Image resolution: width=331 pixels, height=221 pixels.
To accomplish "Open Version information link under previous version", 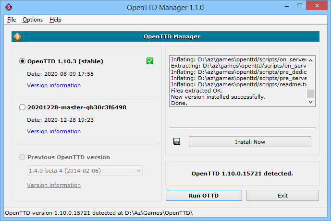I will [54, 185].
